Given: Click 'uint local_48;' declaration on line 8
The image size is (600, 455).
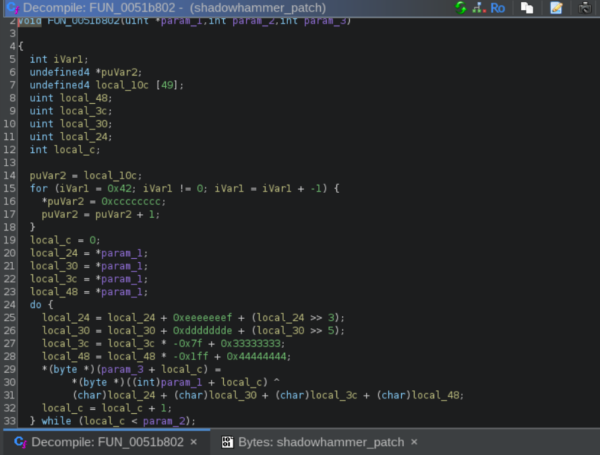Looking at the screenshot, I should click(x=71, y=98).
